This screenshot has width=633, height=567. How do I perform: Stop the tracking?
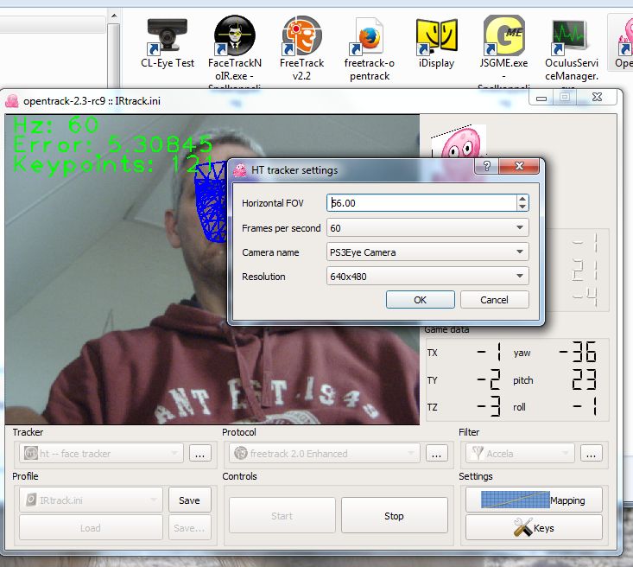coord(394,516)
